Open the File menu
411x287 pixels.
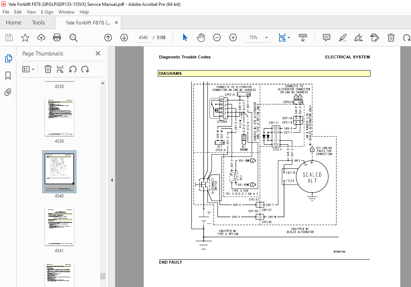(x=6, y=12)
